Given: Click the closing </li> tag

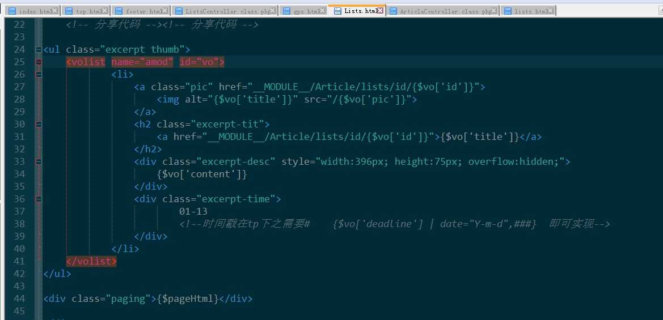Looking at the screenshot, I should pyautogui.click(x=125, y=249).
